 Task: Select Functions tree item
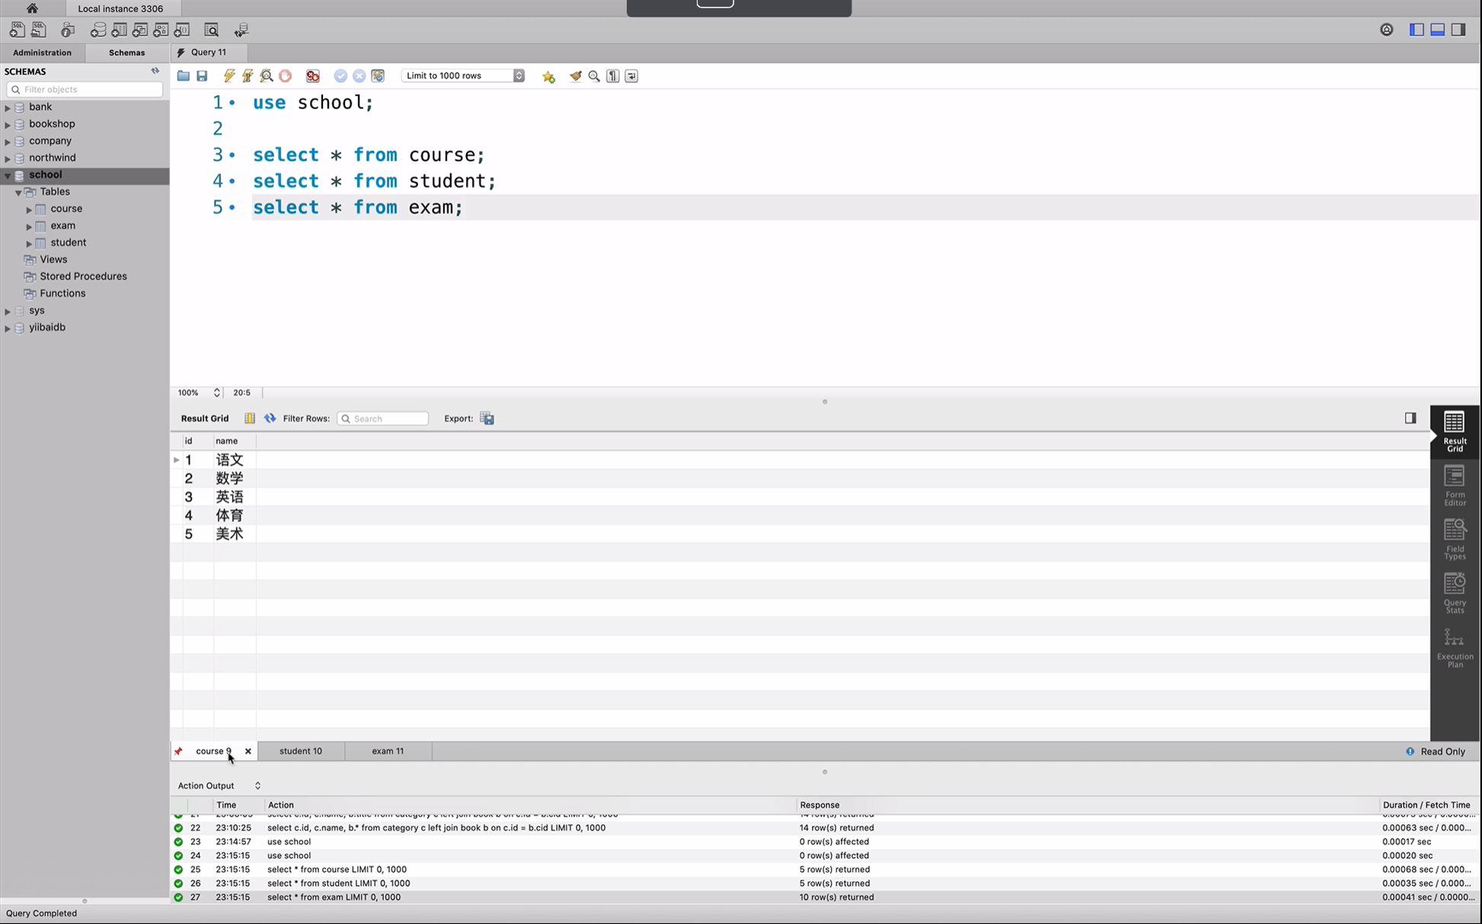point(62,293)
